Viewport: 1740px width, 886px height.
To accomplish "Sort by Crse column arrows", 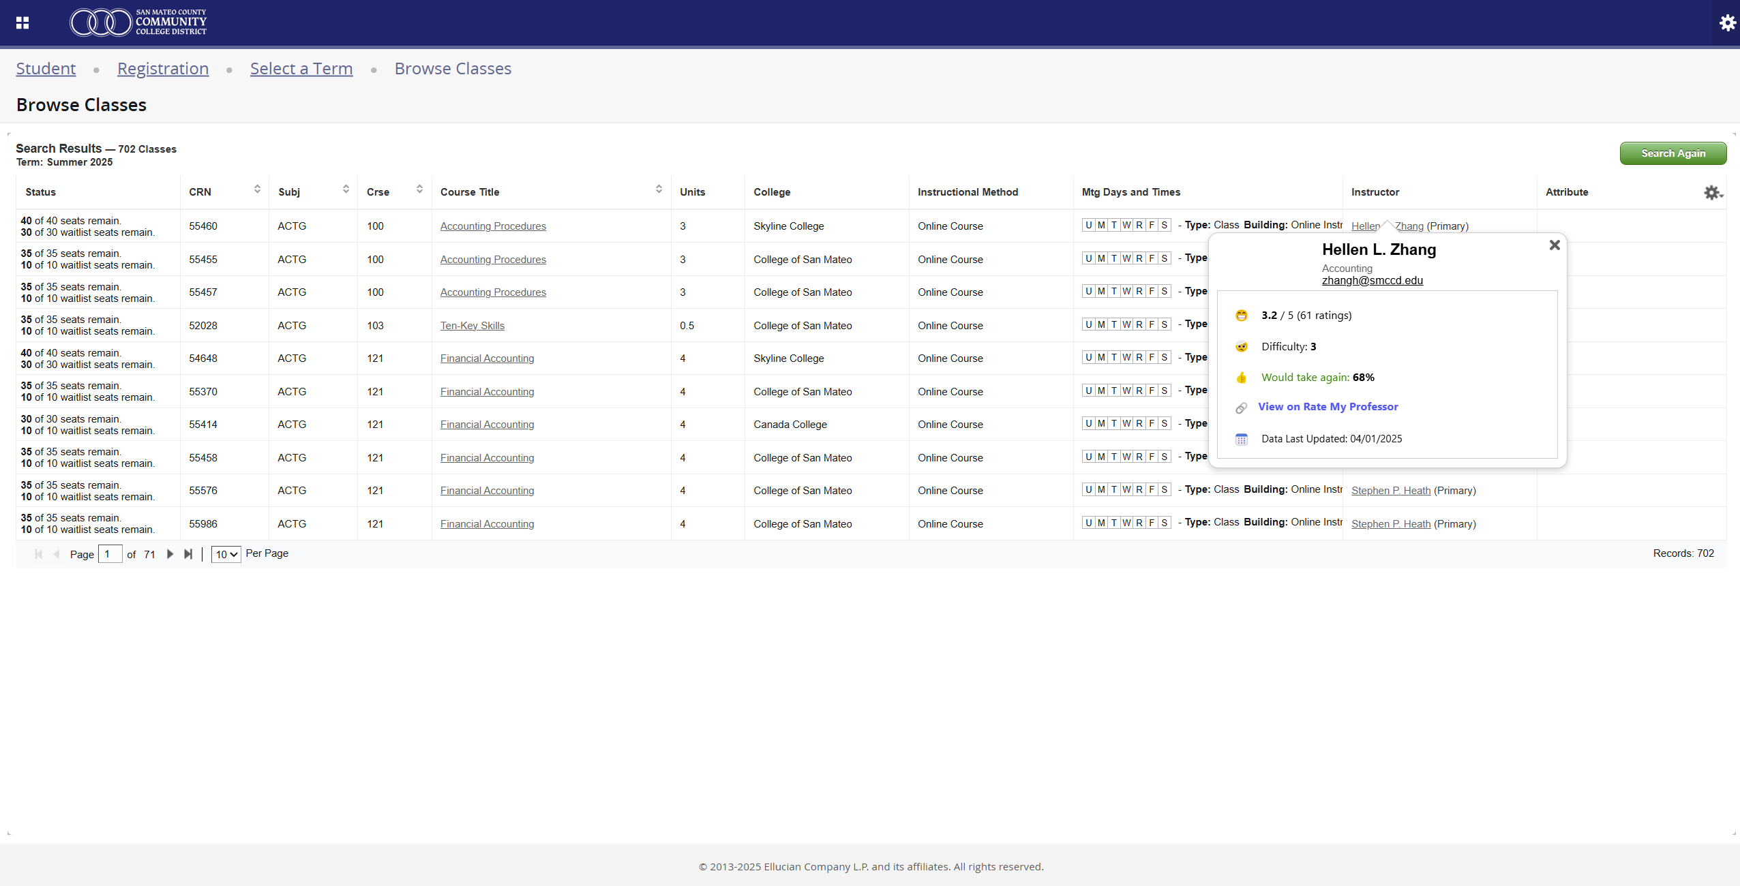I will [419, 189].
